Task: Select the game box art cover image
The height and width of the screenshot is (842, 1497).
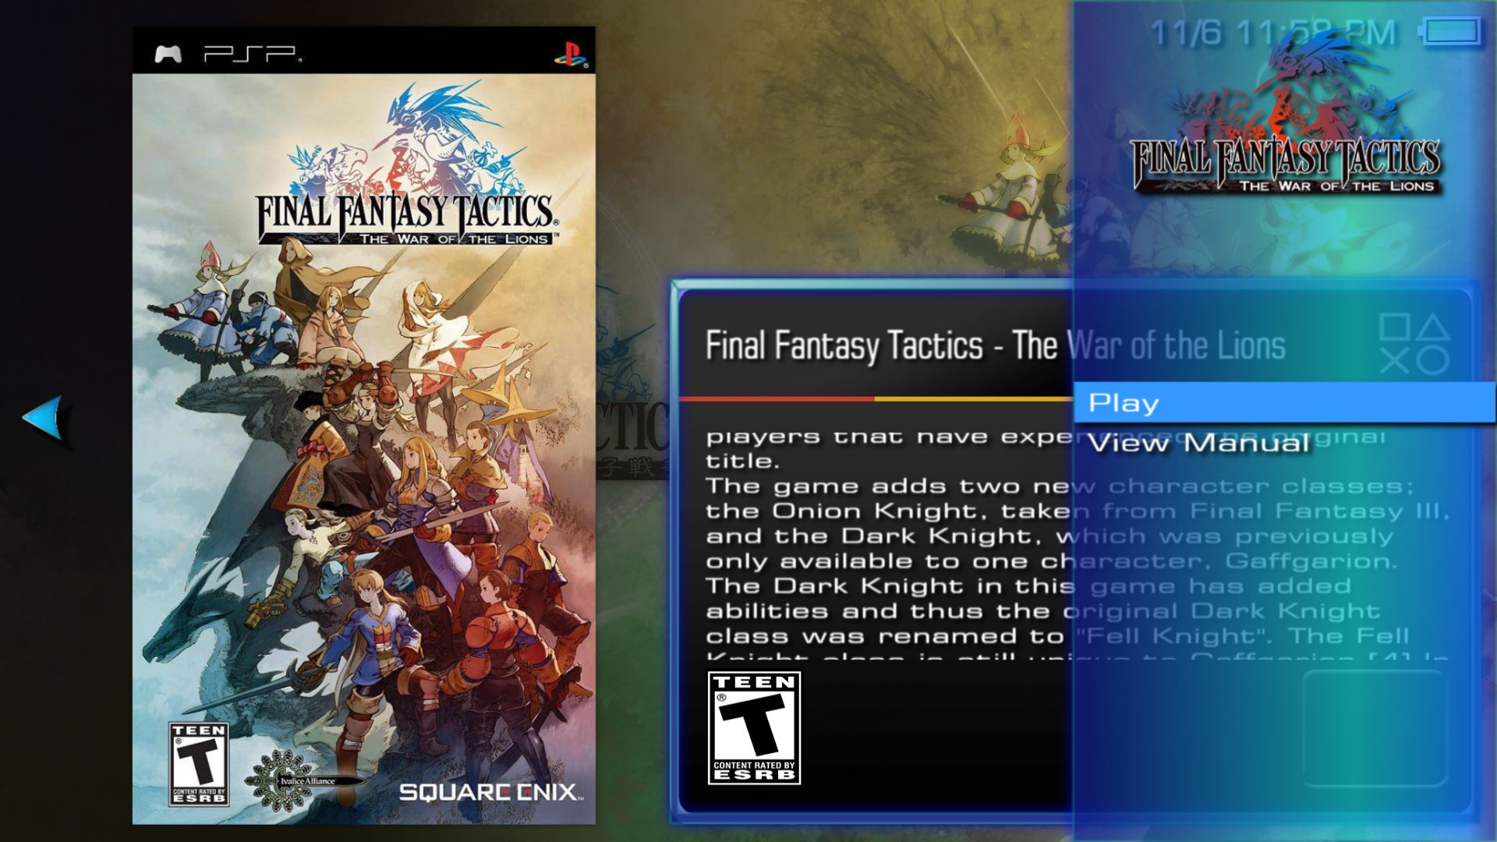Action: click(x=363, y=426)
